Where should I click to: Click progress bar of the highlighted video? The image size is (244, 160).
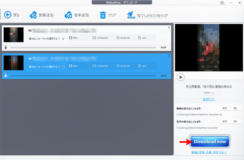(83, 76)
